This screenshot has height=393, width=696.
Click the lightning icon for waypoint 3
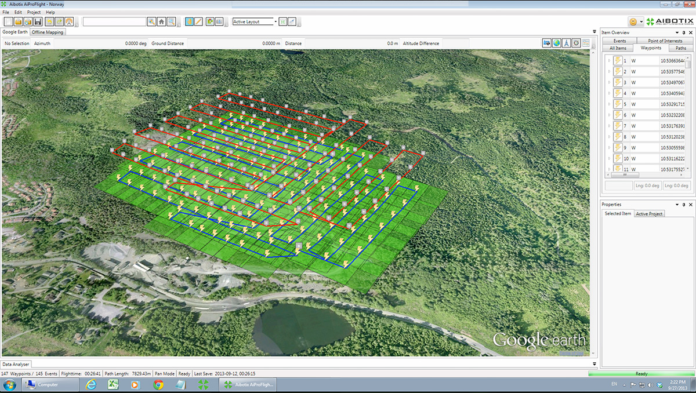click(x=618, y=82)
